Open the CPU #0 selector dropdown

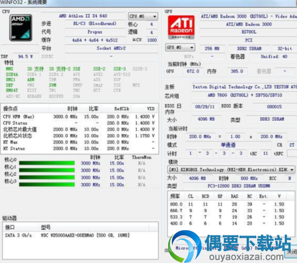[x=143, y=16]
